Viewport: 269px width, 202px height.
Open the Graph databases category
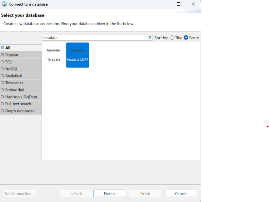tap(21, 111)
